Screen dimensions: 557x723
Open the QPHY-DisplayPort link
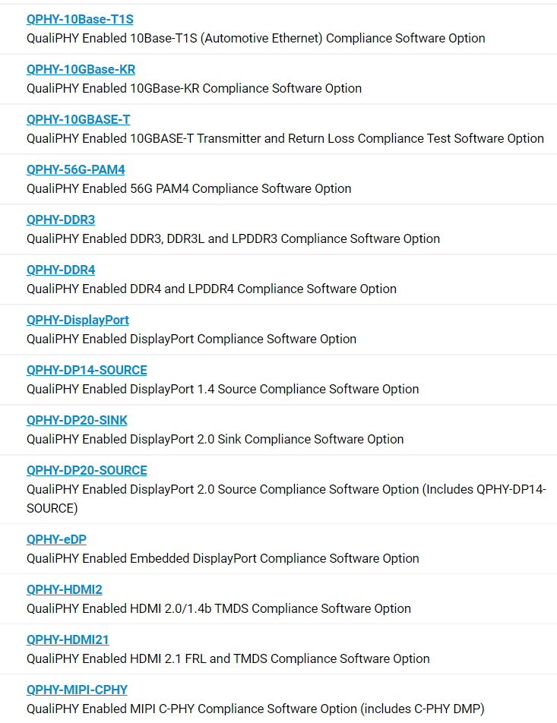pos(78,320)
